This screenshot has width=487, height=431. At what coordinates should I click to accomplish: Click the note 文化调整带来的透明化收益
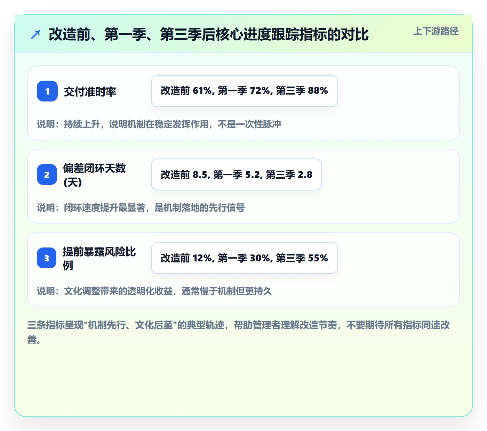pyautogui.click(x=154, y=291)
